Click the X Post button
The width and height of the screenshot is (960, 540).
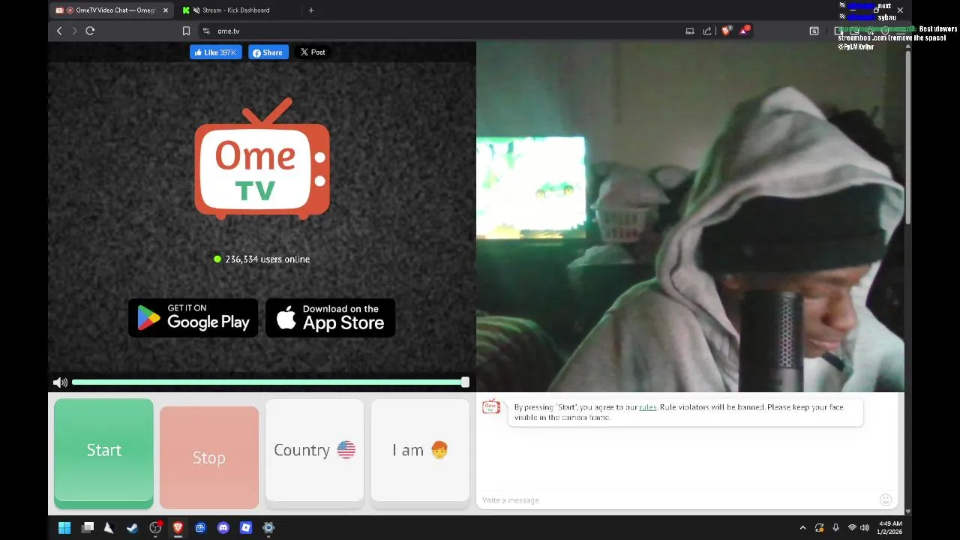coord(313,52)
